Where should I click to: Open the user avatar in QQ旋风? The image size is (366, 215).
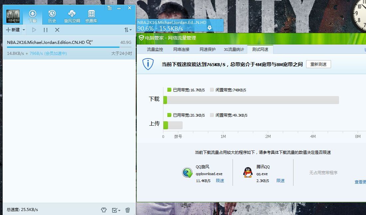click(13, 16)
